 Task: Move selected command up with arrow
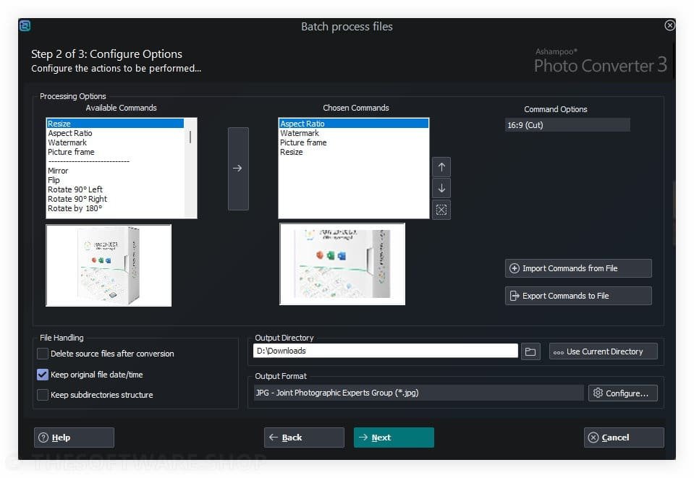pos(441,167)
